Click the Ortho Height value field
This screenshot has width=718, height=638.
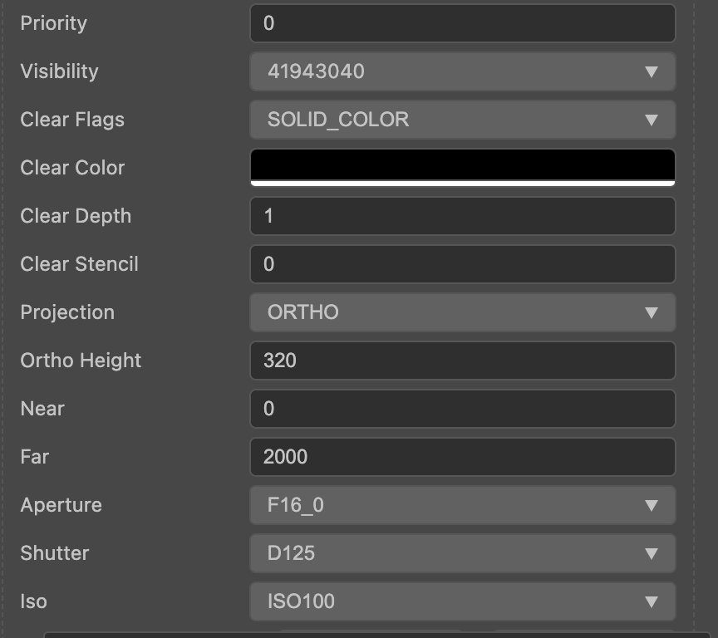462,361
